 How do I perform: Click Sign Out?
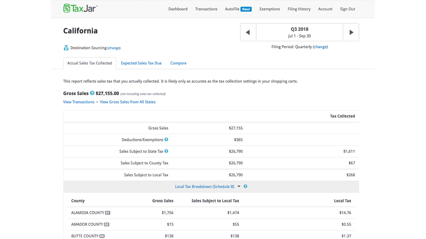click(x=347, y=9)
